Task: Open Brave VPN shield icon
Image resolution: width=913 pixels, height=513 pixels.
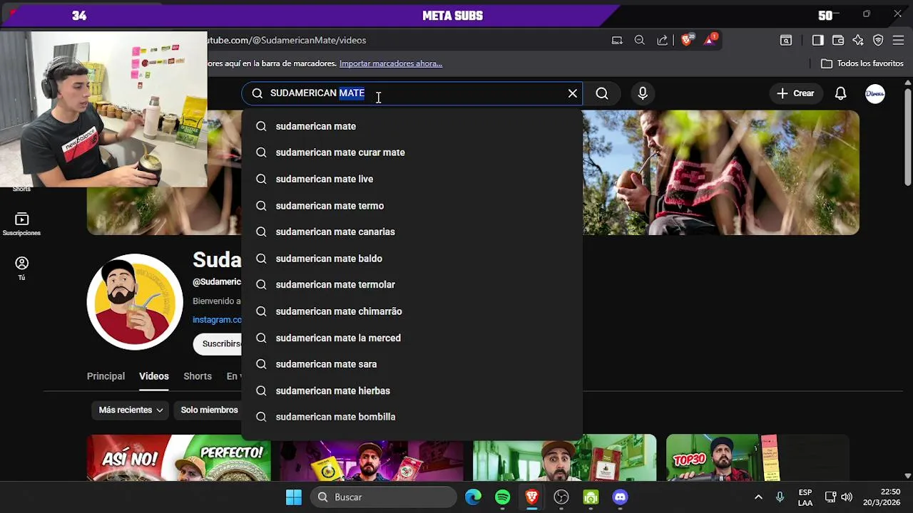Action: coord(878,40)
